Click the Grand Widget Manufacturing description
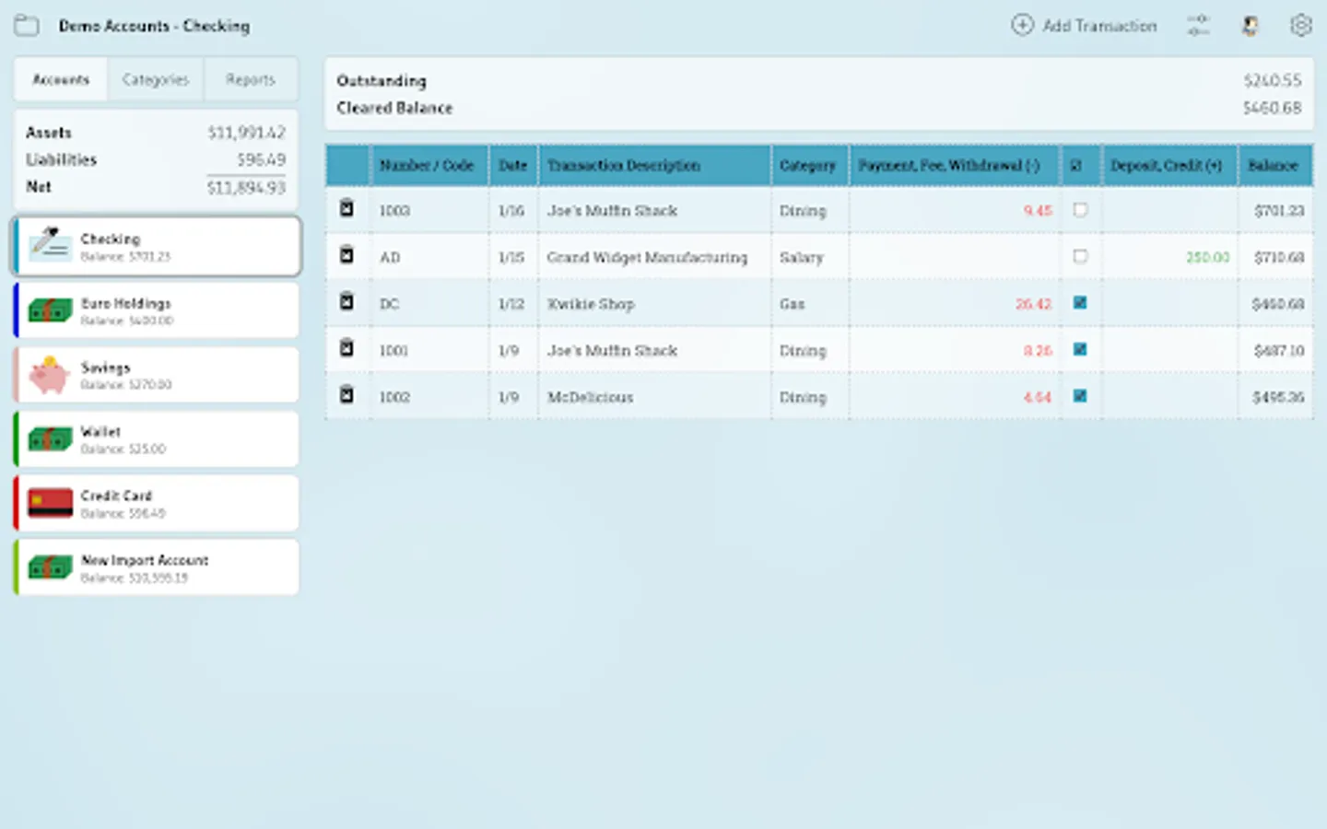Viewport: 1327px width, 829px height. (x=647, y=257)
